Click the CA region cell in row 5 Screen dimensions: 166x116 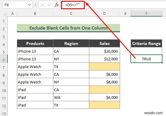[x=71, y=51]
